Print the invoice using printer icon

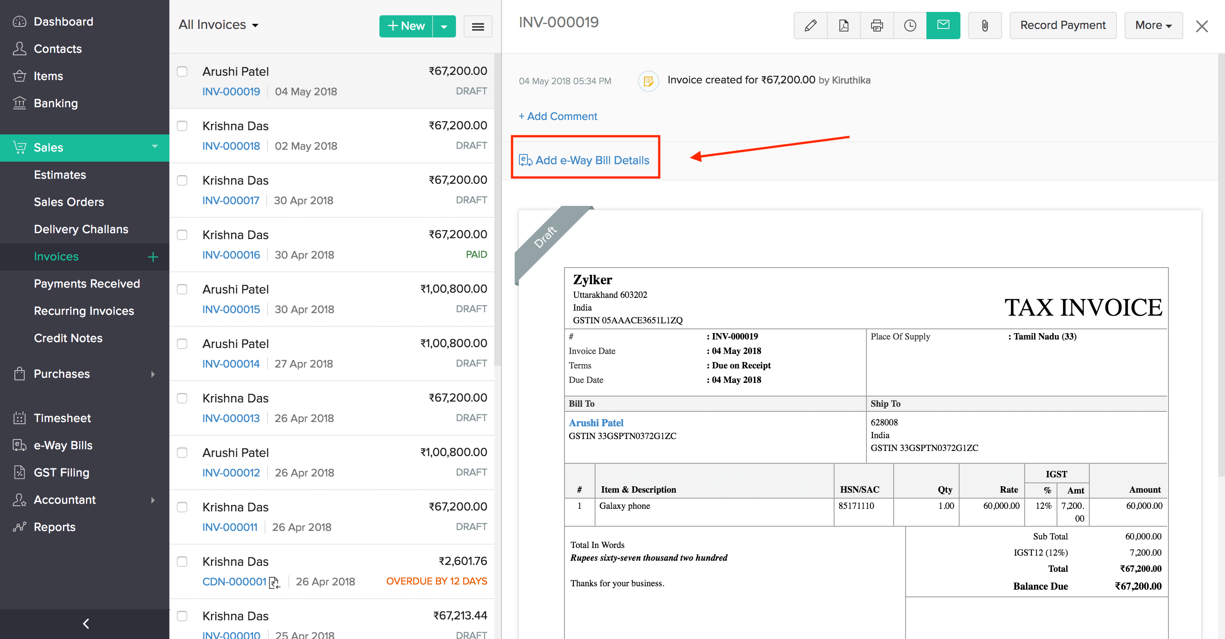click(876, 26)
